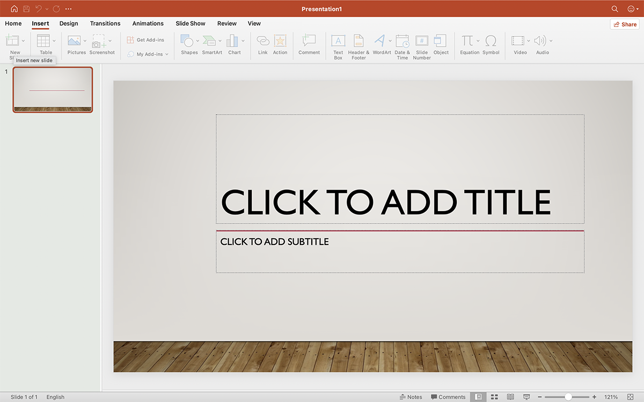The height and width of the screenshot is (402, 644).
Task: Insert the Slide Number
Action: [x=421, y=46]
